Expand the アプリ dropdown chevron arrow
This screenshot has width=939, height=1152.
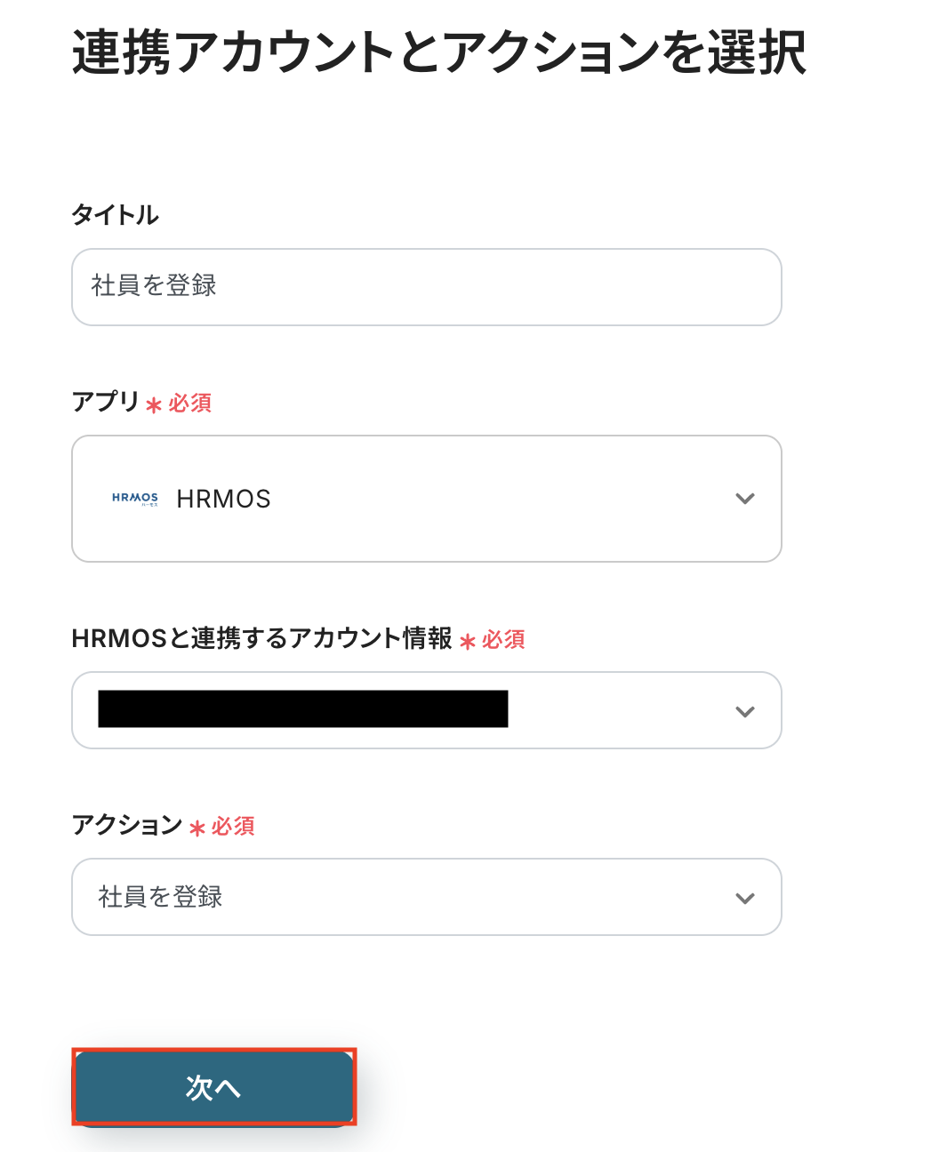point(745,499)
